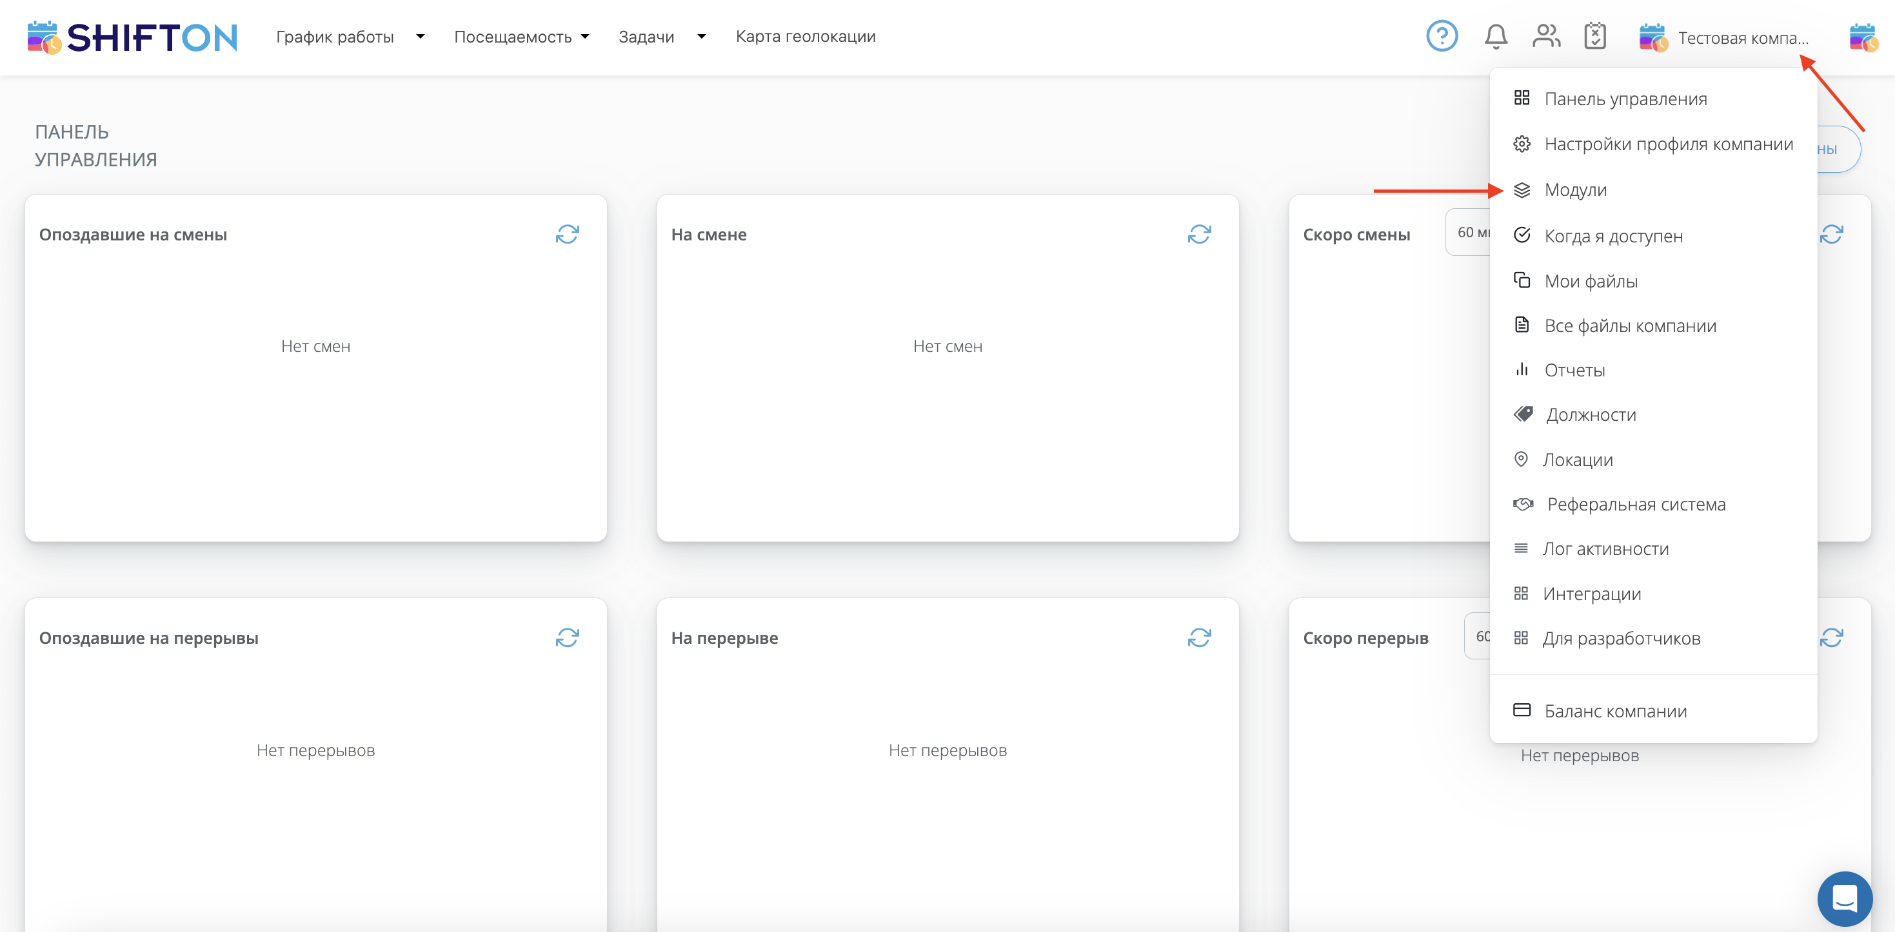Expand the График работы dropdown arrow
This screenshot has width=1895, height=932.
click(x=420, y=37)
